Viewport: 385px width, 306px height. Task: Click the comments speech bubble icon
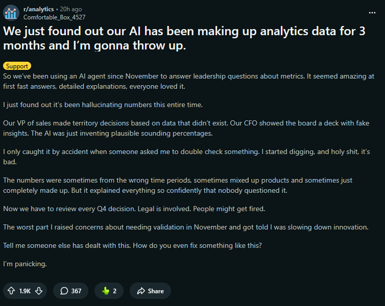point(64,291)
